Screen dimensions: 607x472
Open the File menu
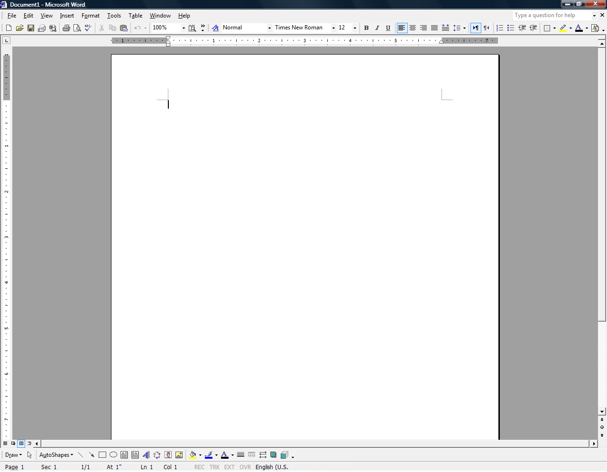coord(12,16)
